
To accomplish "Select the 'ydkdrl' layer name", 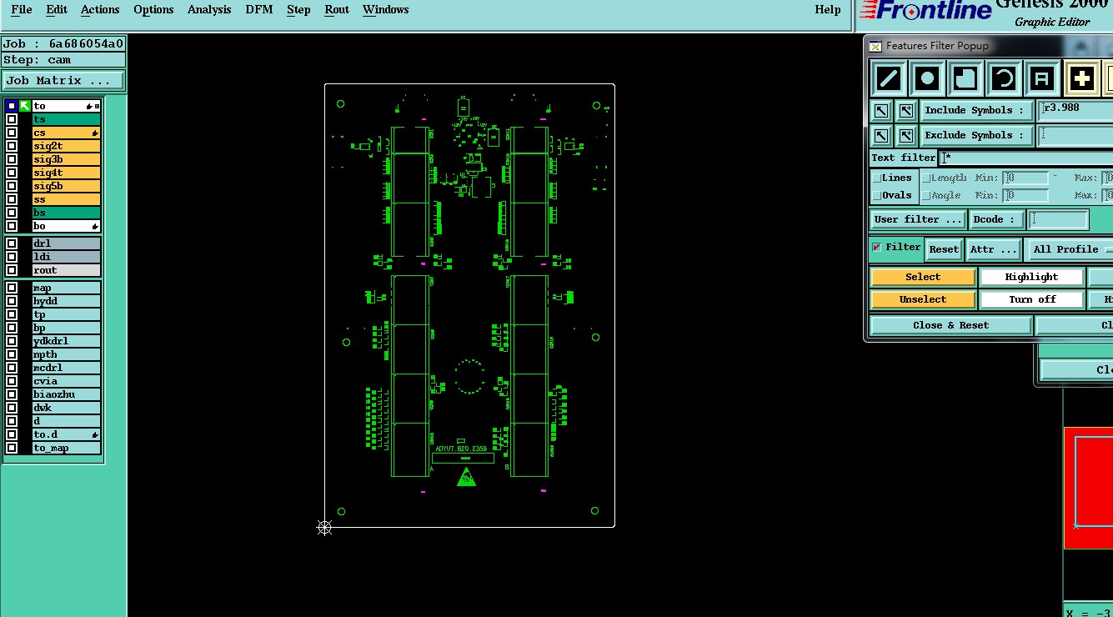I will (66, 341).
